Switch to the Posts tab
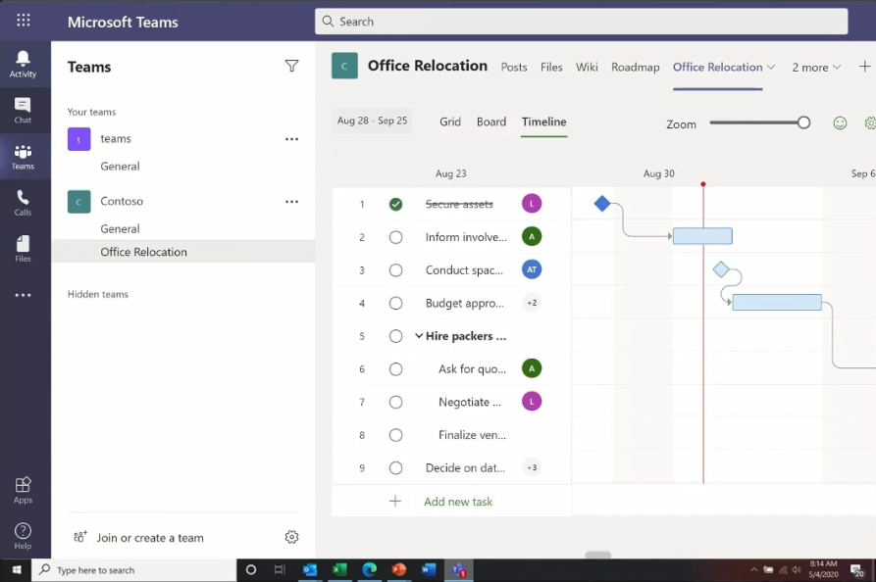876x582 pixels. [x=514, y=67]
